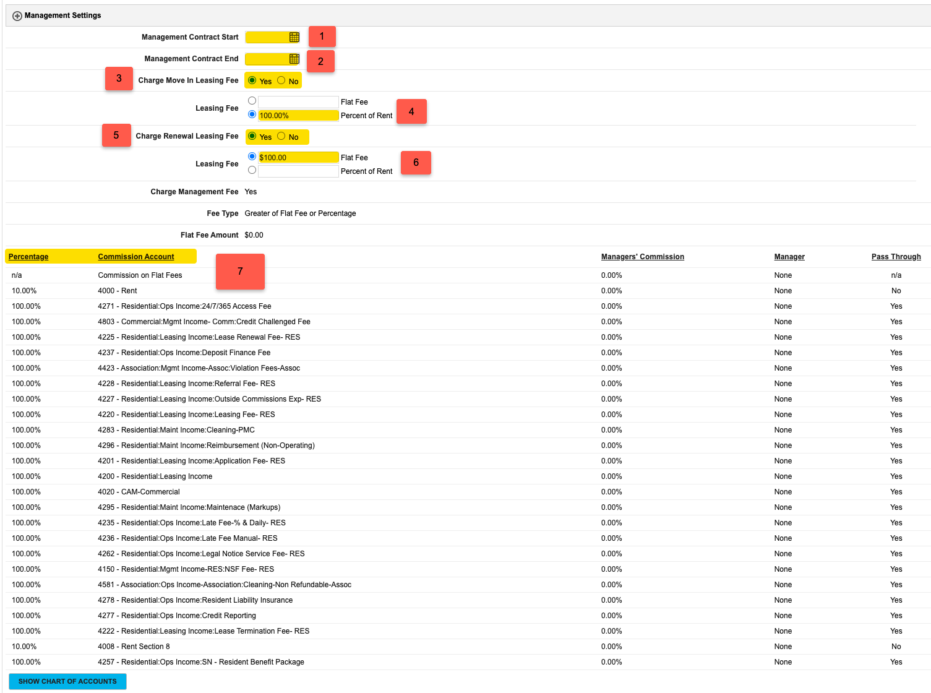Select No for Charge Renewal Leasing Fee
The height and width of the screenshot is (693, 931).
pos(281,137)
